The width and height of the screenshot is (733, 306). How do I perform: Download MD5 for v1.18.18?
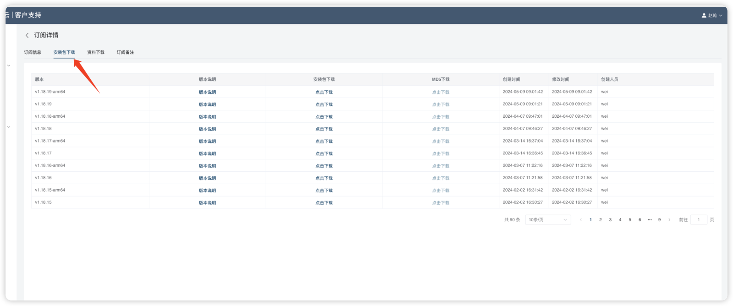(441, 129)
